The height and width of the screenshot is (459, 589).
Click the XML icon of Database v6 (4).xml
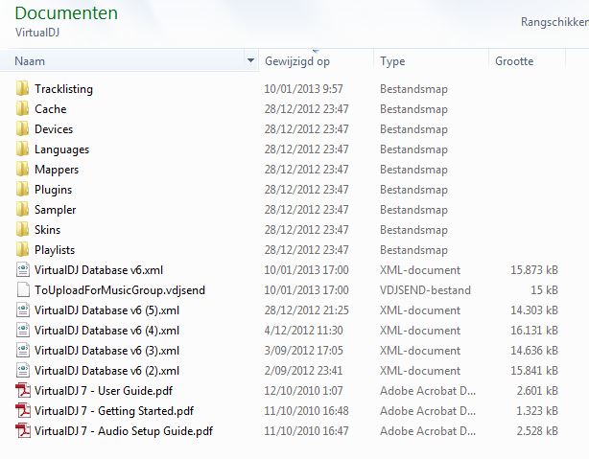tap(23, 331)
